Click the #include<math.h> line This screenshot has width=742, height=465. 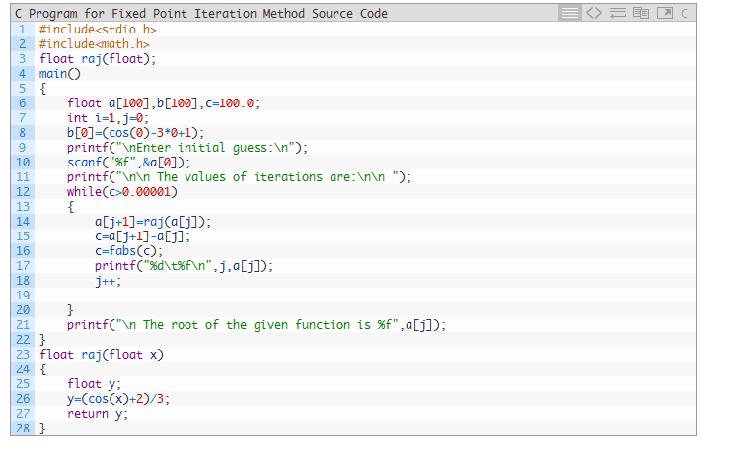(x=95, y=44)
